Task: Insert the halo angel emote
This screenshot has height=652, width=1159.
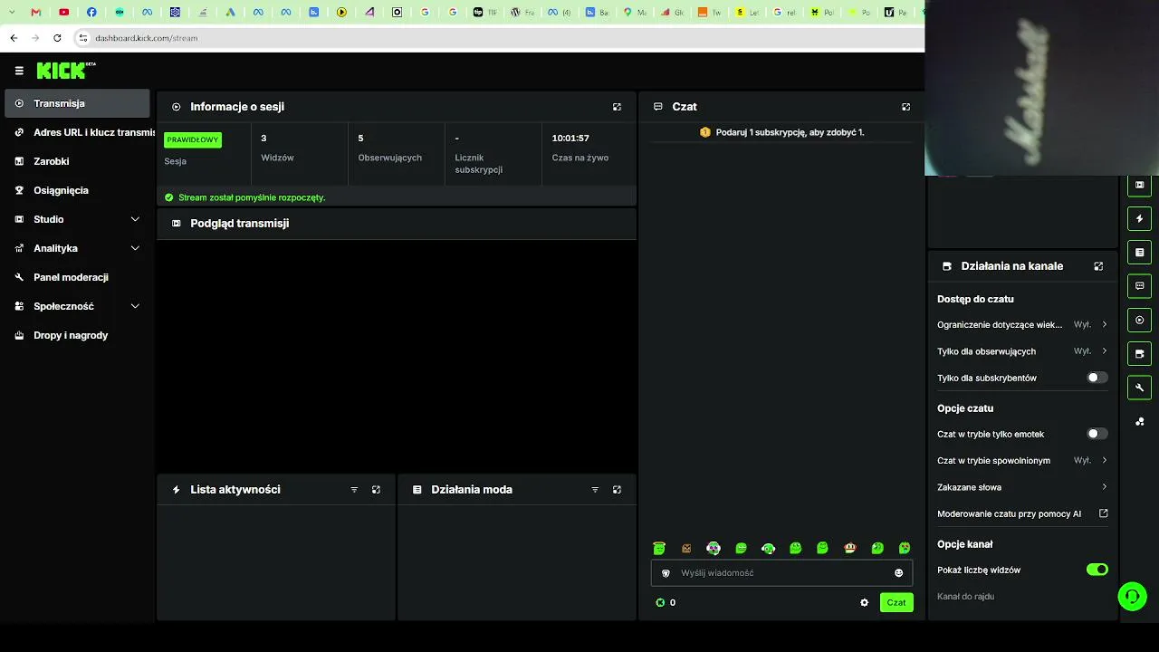Action: [659, 548]
